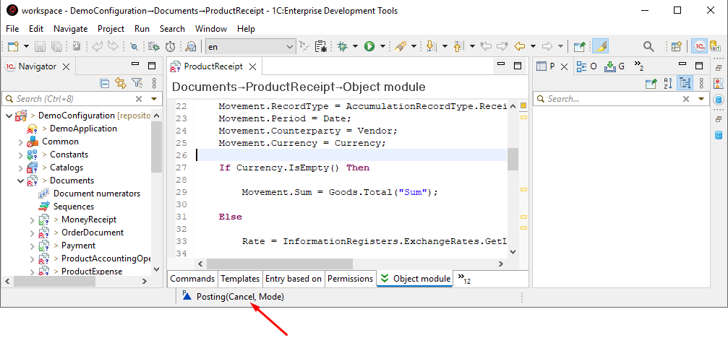Click the Run launch button in toolbar
728x356 pixels.
pos(369,46)
